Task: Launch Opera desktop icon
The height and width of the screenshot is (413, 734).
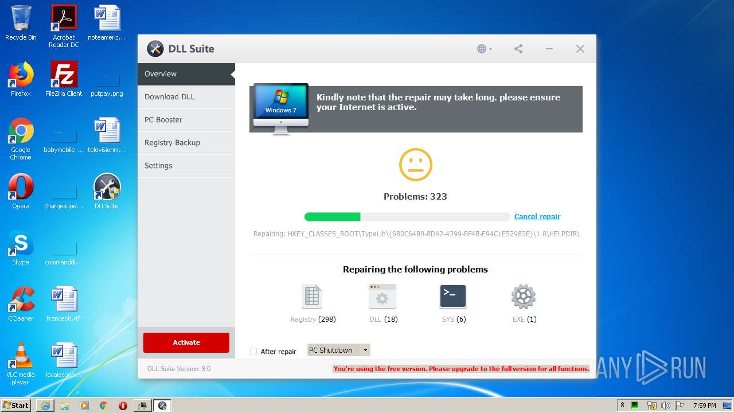Action: click(21, 192)
